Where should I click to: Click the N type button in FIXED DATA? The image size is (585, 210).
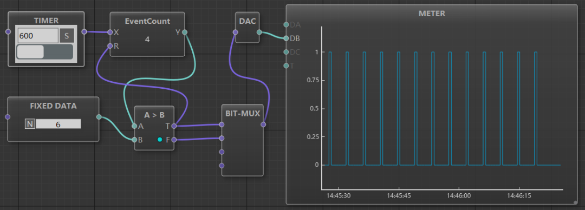(30, 124)
